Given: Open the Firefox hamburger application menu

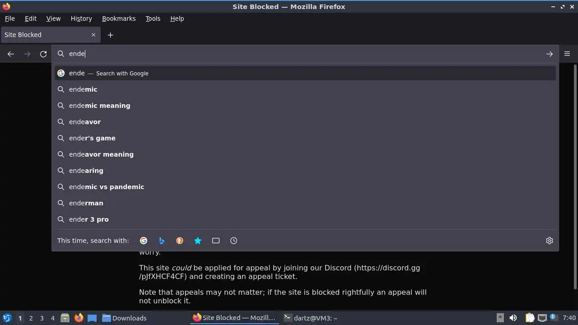Looking at the screenshot, I should (x=567, y=54).
